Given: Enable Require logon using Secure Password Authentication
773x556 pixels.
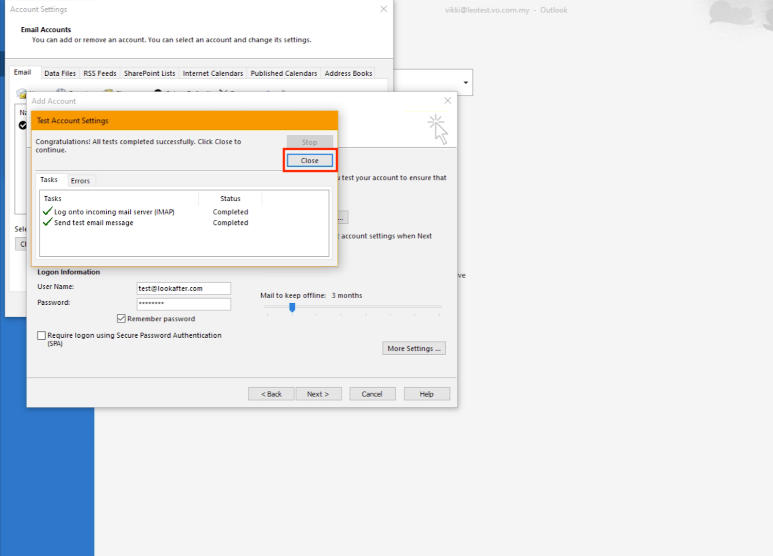Looking at the screenshot, I should click(42, 336).
